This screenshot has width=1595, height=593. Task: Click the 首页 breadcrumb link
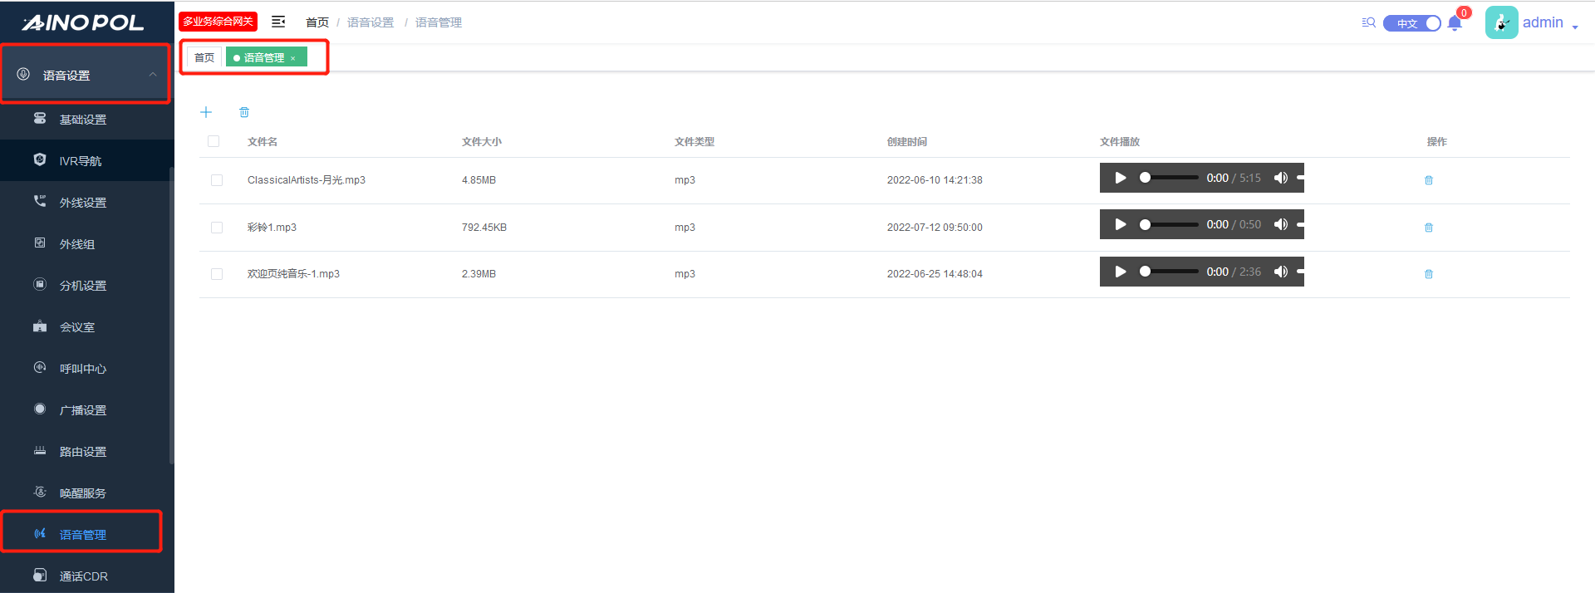317,22
